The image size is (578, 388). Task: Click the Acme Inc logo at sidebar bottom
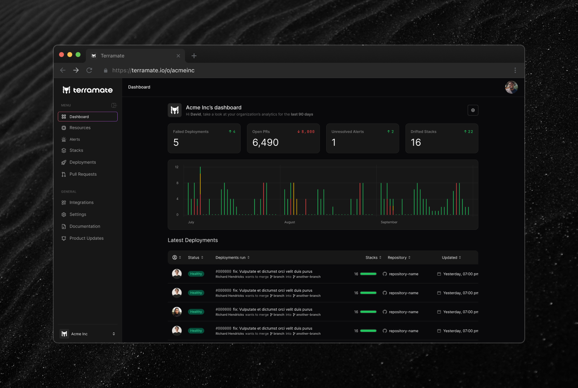tap(64, 334)
